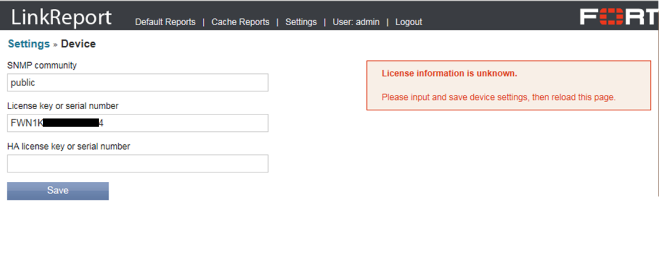This screenshot has height=261, width=659.
Task: Go to Settings in top navigation
Action: 301,22
